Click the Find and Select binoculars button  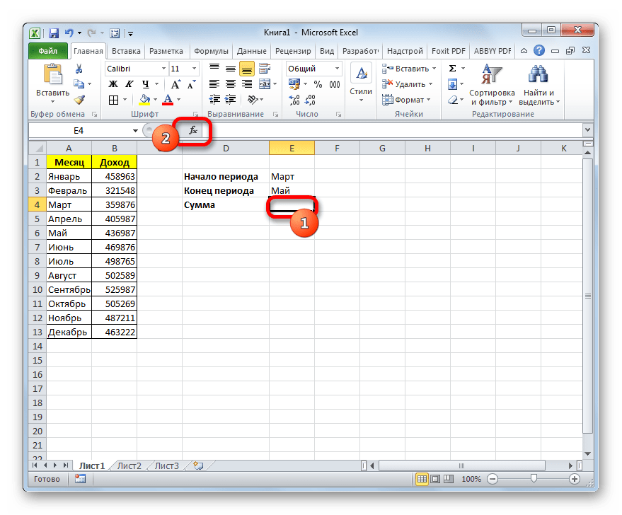(x=539, y=86)
